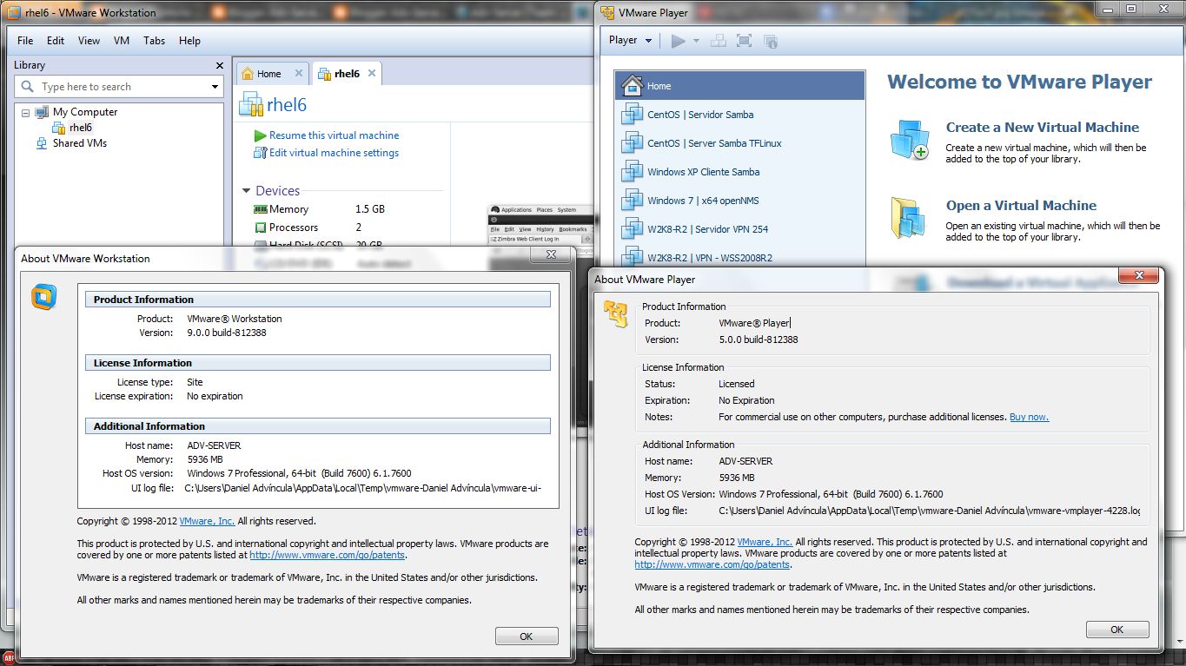Click the settings wrench icon beside Edit settings

[x=260, y=153]
